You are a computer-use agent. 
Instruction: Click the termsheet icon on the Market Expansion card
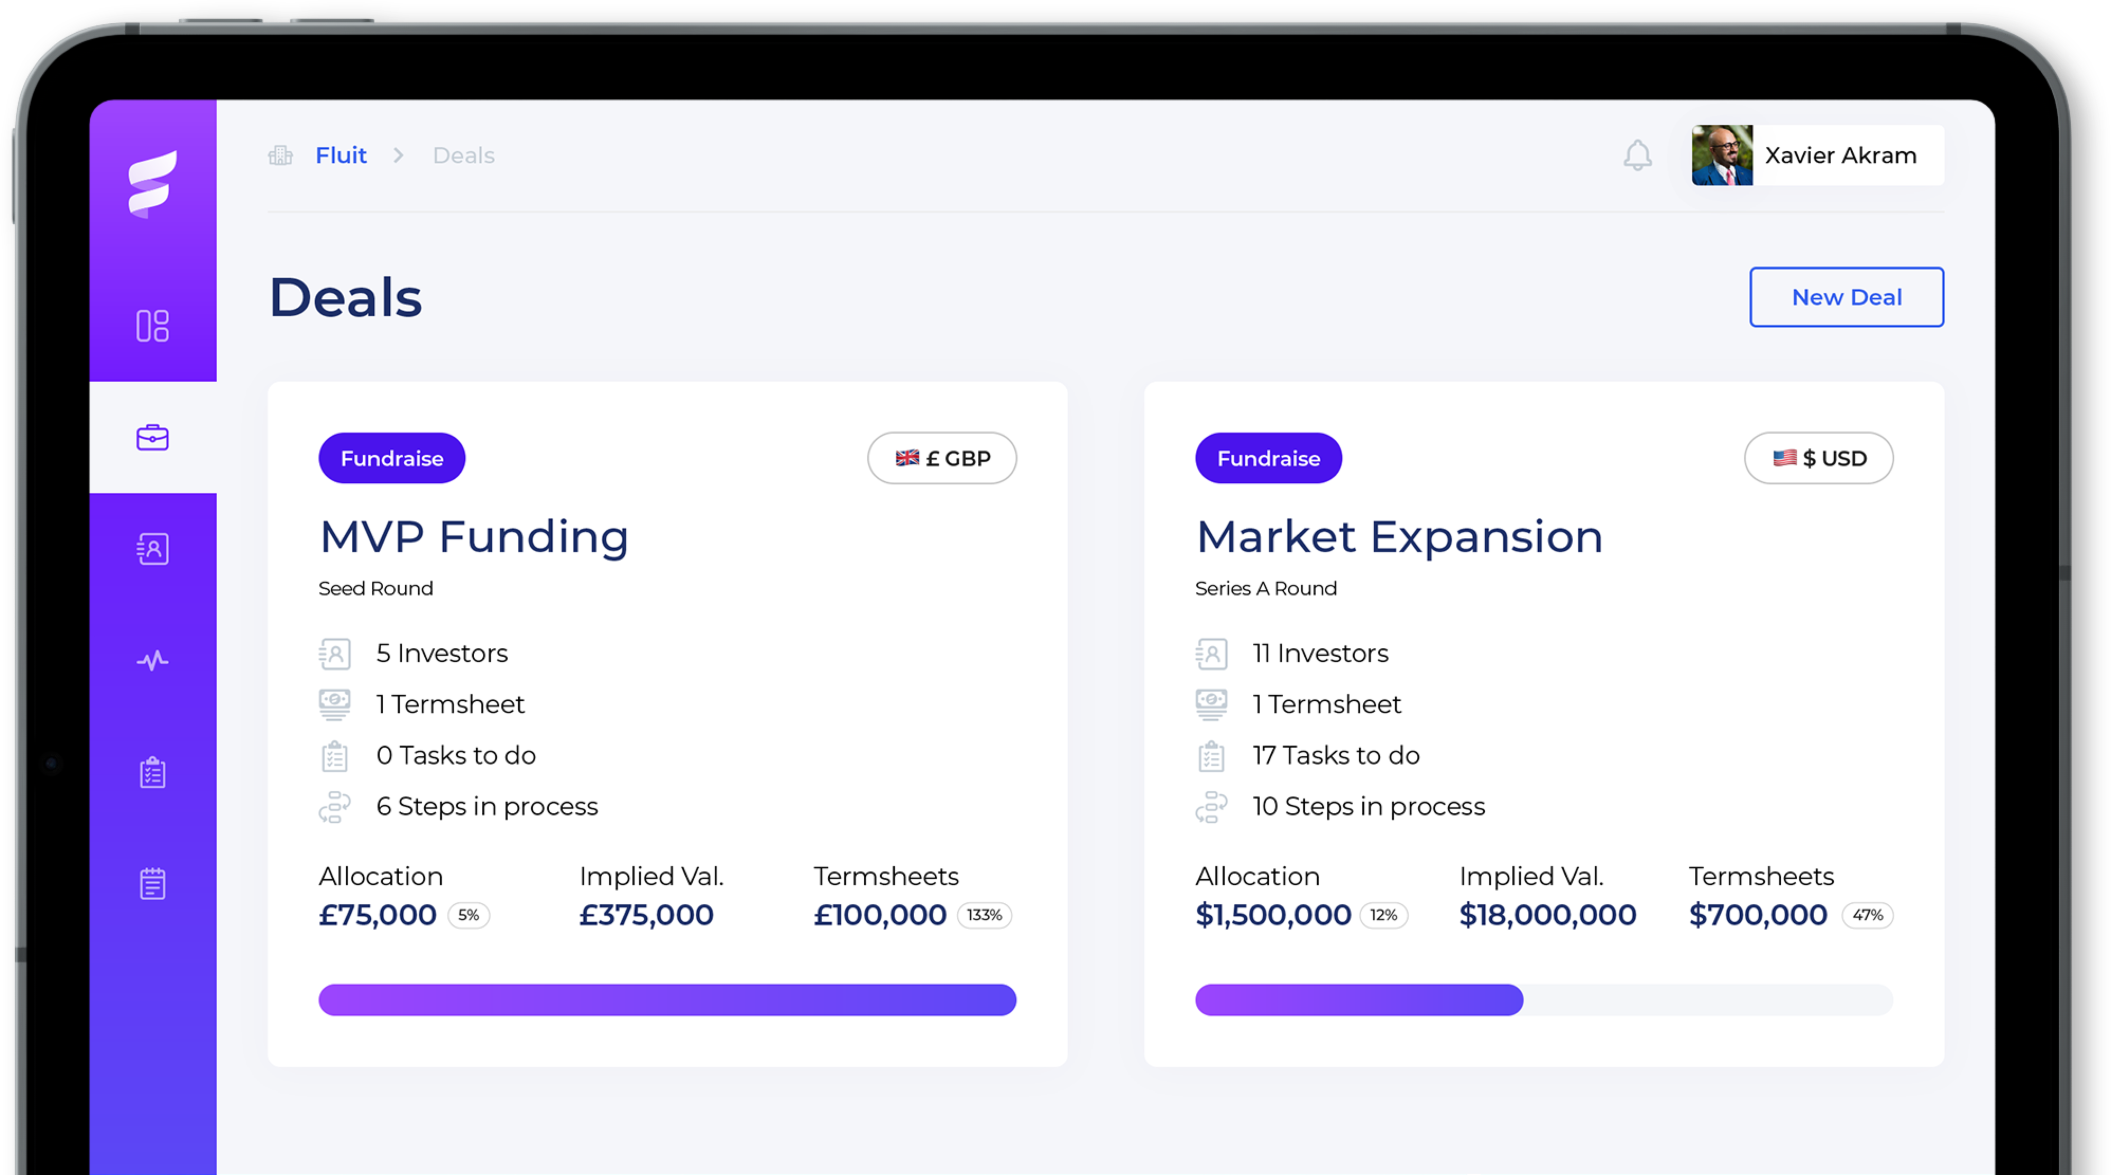pyautogui.click(x=1211, y=705)
